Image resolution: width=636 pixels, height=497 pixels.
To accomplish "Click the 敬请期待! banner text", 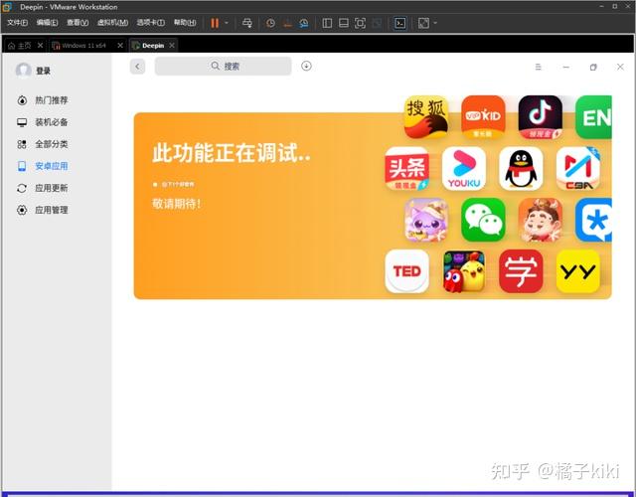I will tap(177, 203).
